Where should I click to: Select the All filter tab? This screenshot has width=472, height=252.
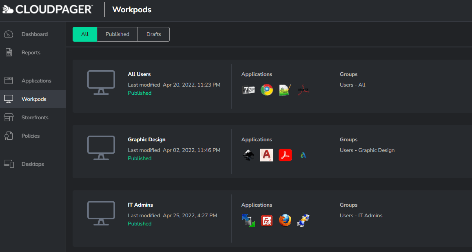tap(84, 34)
